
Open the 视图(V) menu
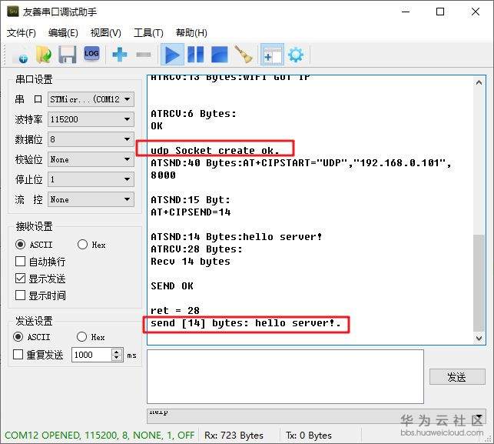(105, 33)
